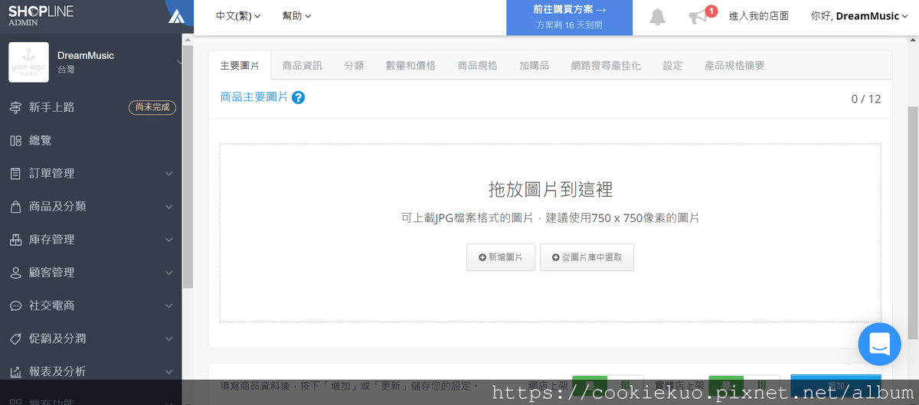
Task: Switch to the 分類 tab
Action: pos(354,66)
